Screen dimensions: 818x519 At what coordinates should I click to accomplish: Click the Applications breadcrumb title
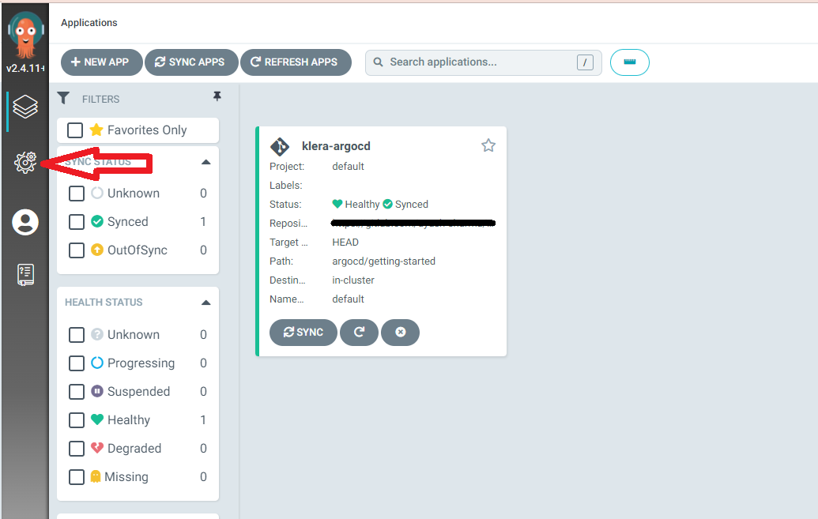tap(89, 22)
